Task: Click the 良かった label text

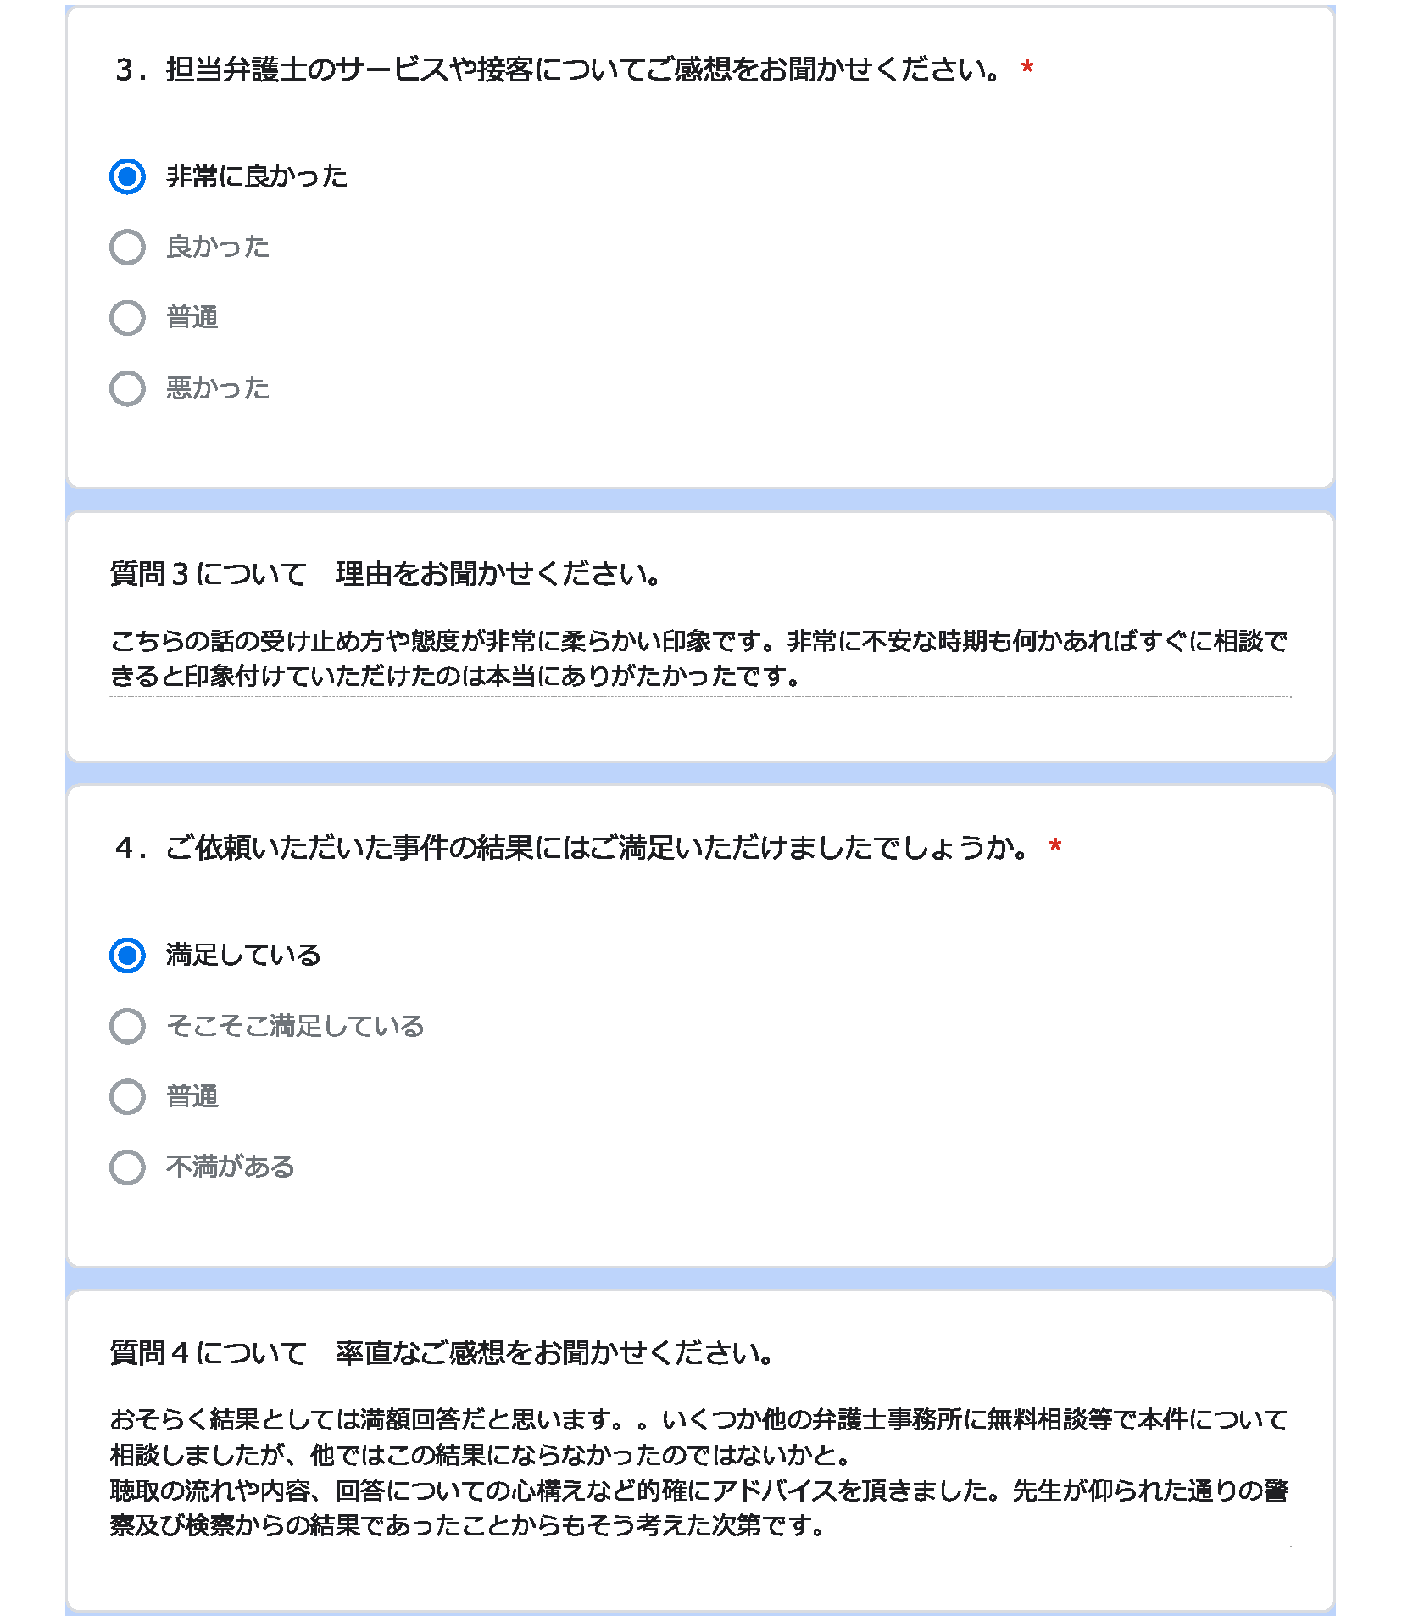Action: [x=218, y=247]
